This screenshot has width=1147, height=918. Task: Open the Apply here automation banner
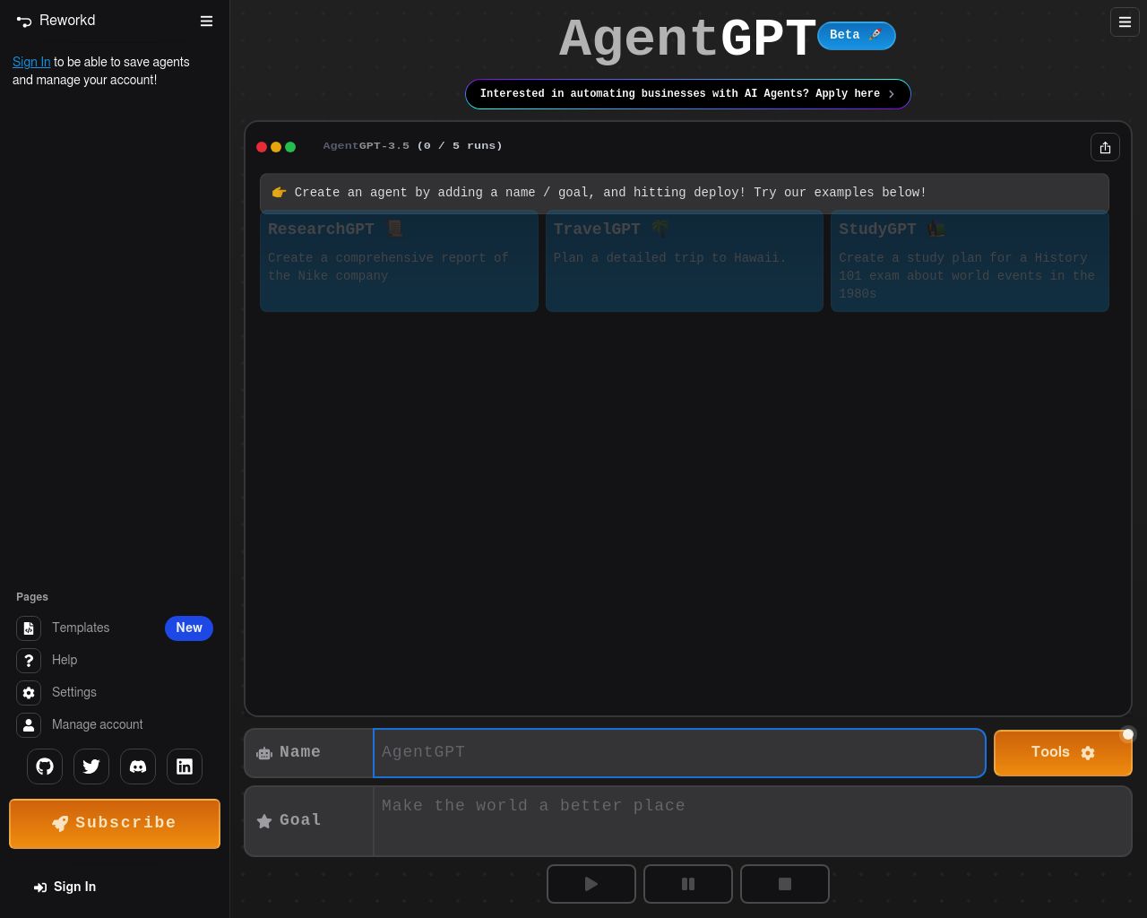688,94
